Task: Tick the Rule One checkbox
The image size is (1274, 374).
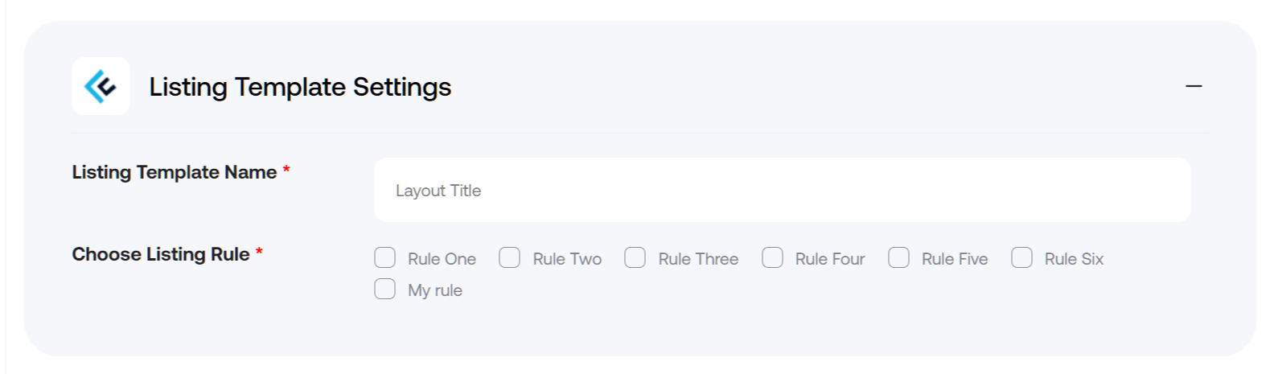Action: click(x=385, y=257)
